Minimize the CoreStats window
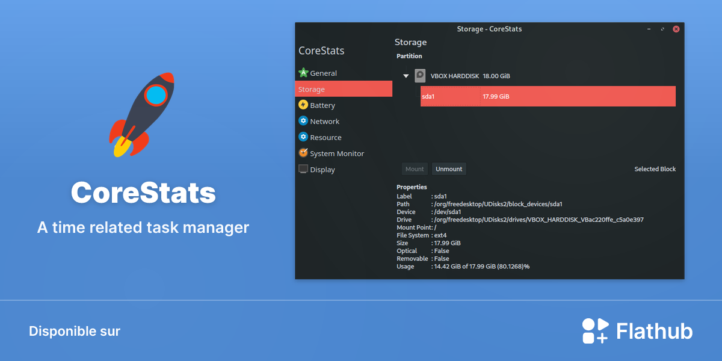Screen dimensions: 722x361 pyautogui.click(x=649, y=29)
